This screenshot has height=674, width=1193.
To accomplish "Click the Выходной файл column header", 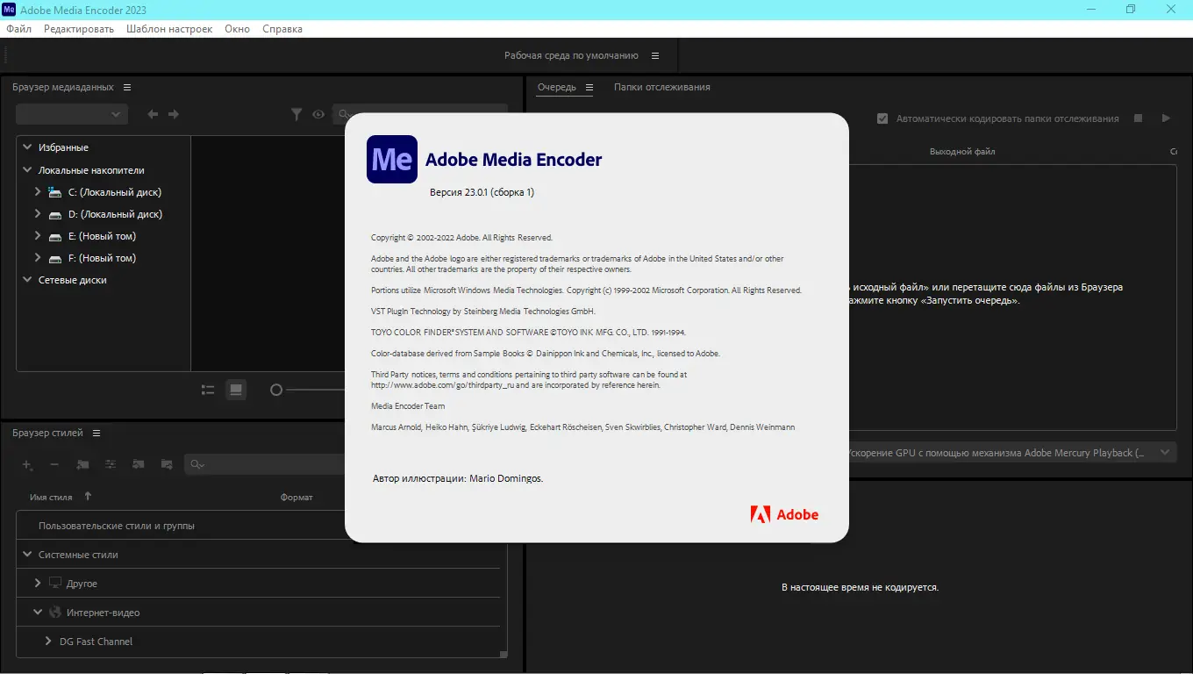I will point(962,152).
